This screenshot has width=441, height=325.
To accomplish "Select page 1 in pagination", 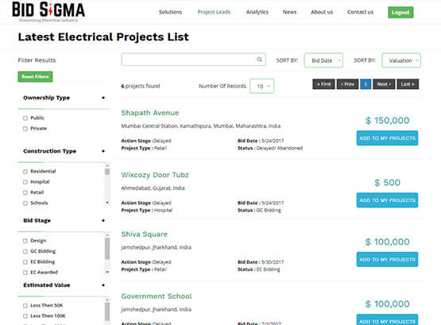I will 366,84.
